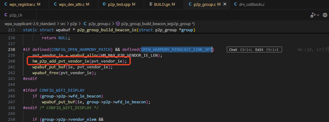The height and width of the screenshot is (122, 329).
Task: Click wpa_supplicant-2.9_standard breadcrumb
Action: (x=30, y=24)
